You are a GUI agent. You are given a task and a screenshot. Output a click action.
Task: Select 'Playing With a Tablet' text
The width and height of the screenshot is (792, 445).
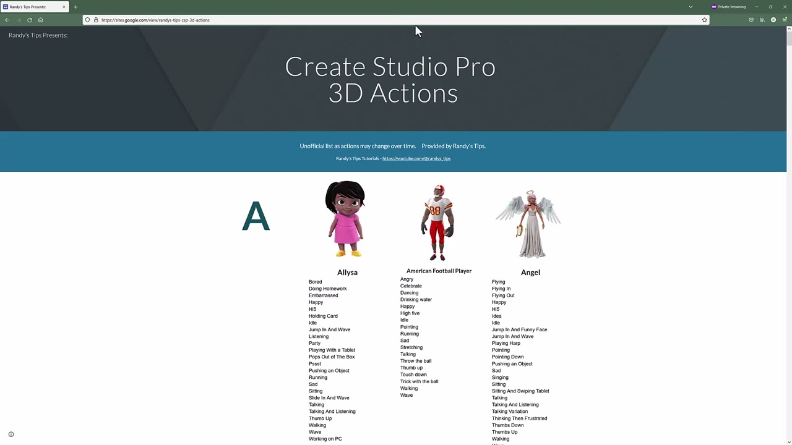[332, 350]
